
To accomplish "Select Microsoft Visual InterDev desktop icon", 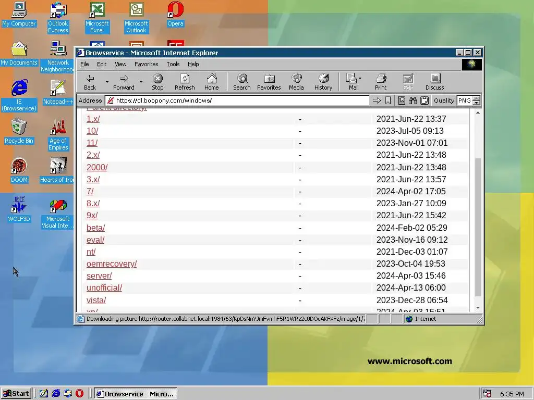I will tap(58, 213).
